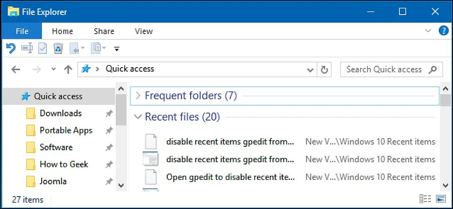Image resolution: width=453 pixels, height=209 pixels.
Task: Switch to large icons view in status bar
Action: (441, 199)
